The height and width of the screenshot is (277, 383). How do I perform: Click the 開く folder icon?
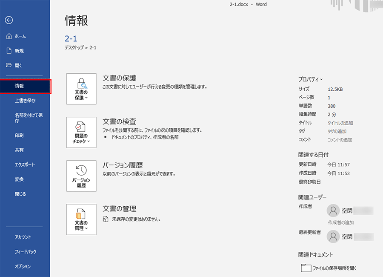[9, 65]
